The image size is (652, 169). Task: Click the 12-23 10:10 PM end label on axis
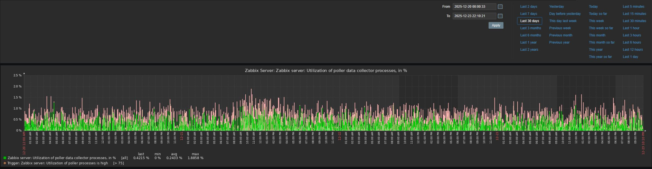(643, 143)
